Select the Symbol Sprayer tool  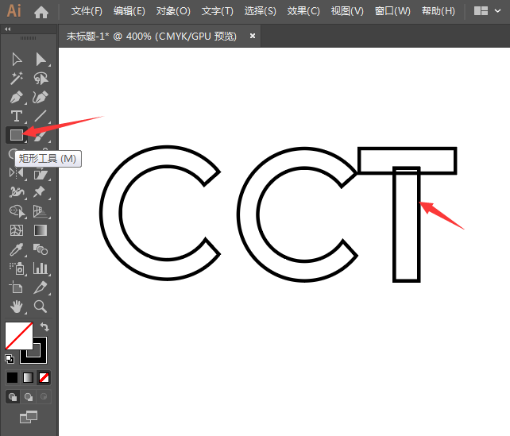tap(17, 268)
